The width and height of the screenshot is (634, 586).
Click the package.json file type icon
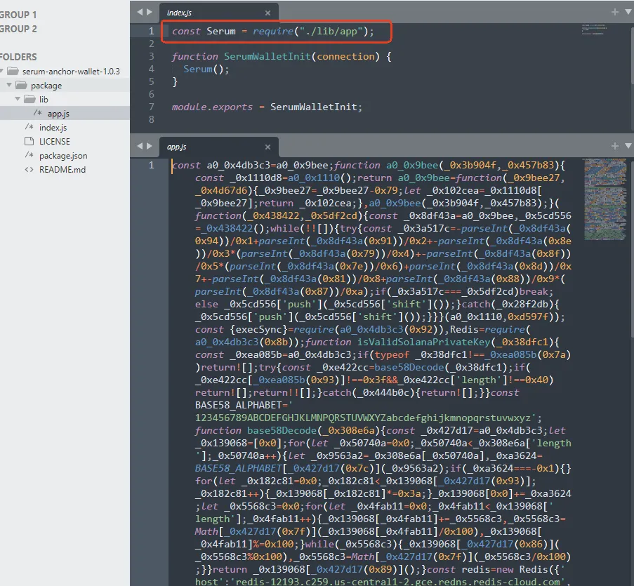pyautogui.click(x=29, y=155)
